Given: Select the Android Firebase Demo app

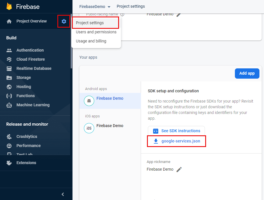Looking at the screenshot, I should 110,101.
